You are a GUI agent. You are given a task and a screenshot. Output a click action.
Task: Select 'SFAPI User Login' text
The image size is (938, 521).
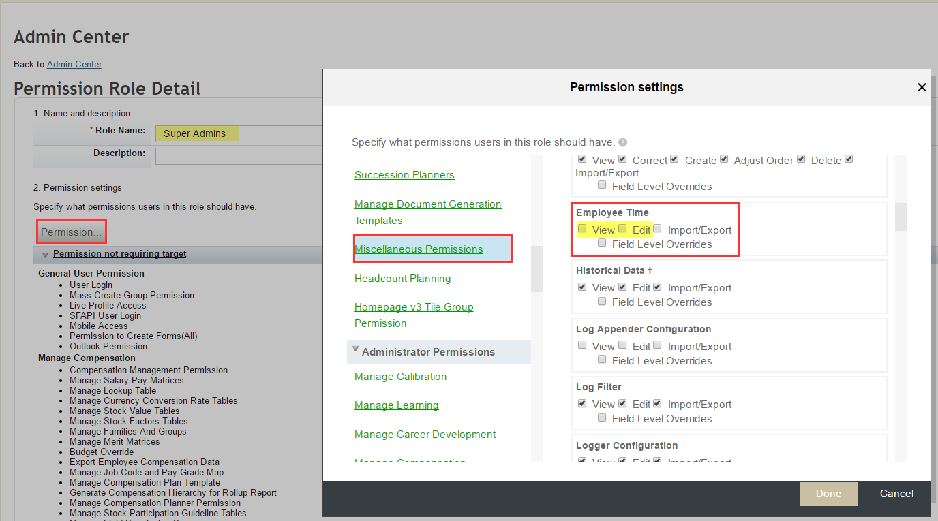click(x=105, y=316)
